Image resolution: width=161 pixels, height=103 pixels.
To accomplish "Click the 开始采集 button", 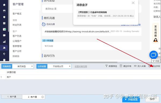I will pyautogui.click(x=131, y=100).
